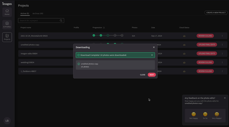Switch to the Archive (49) tab

pyautogui.click(x=38, y=13)
